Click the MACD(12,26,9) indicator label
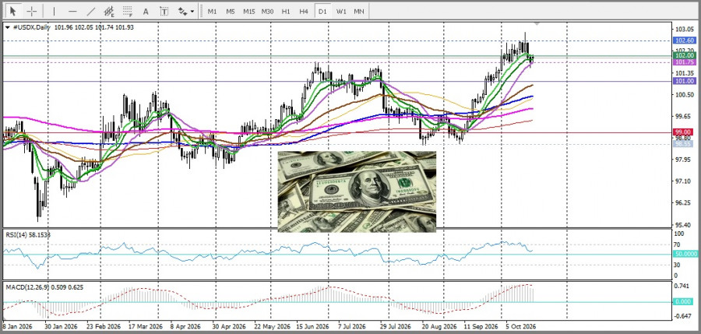The width and height of the screenshot is (701, 334). 26,287
